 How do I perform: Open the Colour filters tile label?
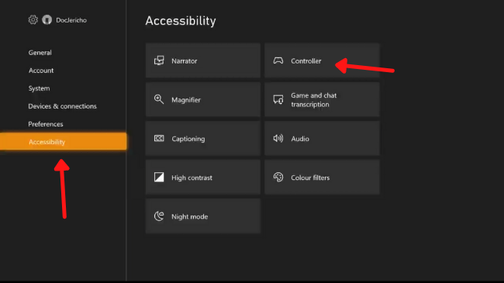[x=310, y=178]
